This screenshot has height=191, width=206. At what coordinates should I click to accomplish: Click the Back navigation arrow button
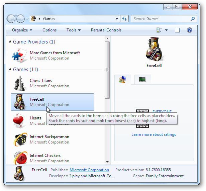(11, 19)
